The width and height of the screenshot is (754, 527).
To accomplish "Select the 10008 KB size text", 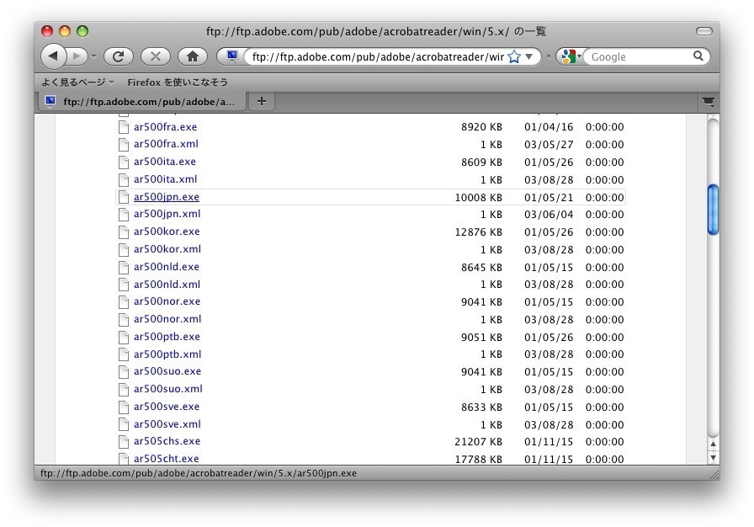I will (479, 198).
